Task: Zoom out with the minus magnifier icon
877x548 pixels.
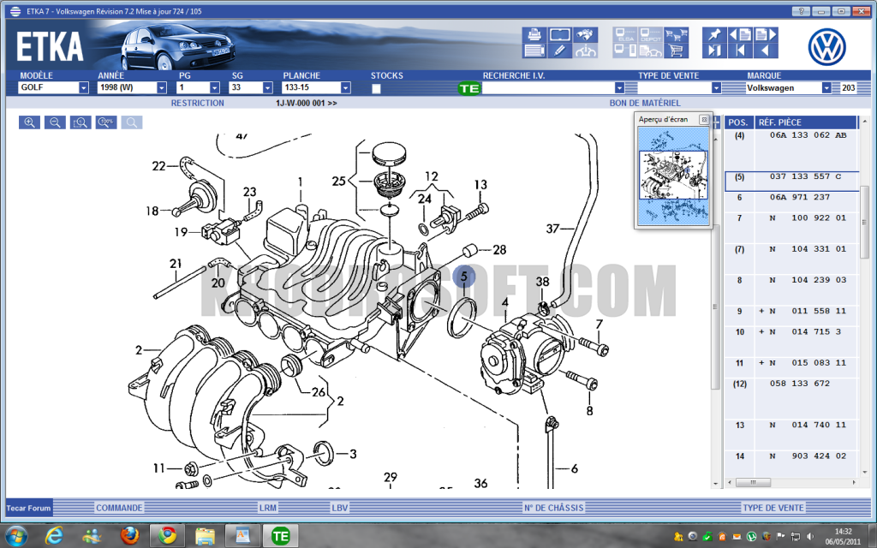Action: 54,122
